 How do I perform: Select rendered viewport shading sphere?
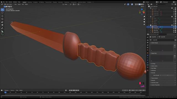(x=143, y=4)
